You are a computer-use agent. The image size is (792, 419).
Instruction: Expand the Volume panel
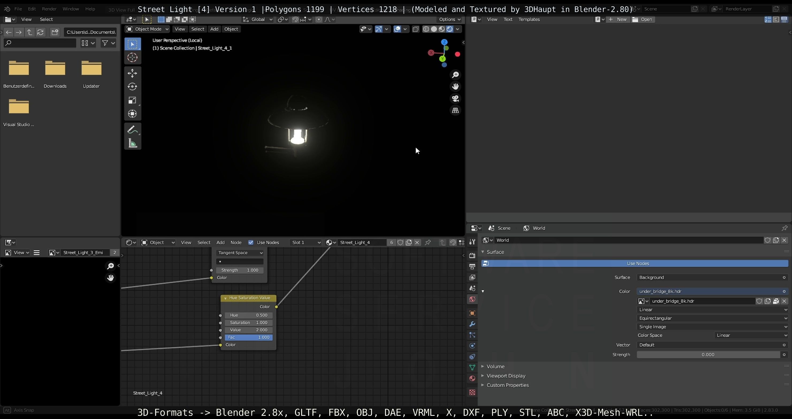pos(495,366)
